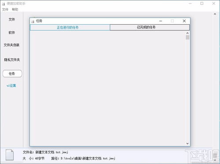Maximize the main application window

coord(202,4)
